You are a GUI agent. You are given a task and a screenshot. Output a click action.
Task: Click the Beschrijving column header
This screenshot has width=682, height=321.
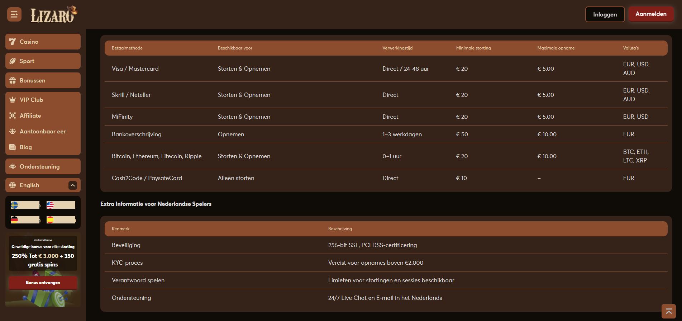(x=340, y=229)
